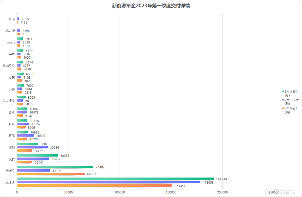Click the 五菱 category label
Viewport: 302px width, 197px height.
(12, 136)
